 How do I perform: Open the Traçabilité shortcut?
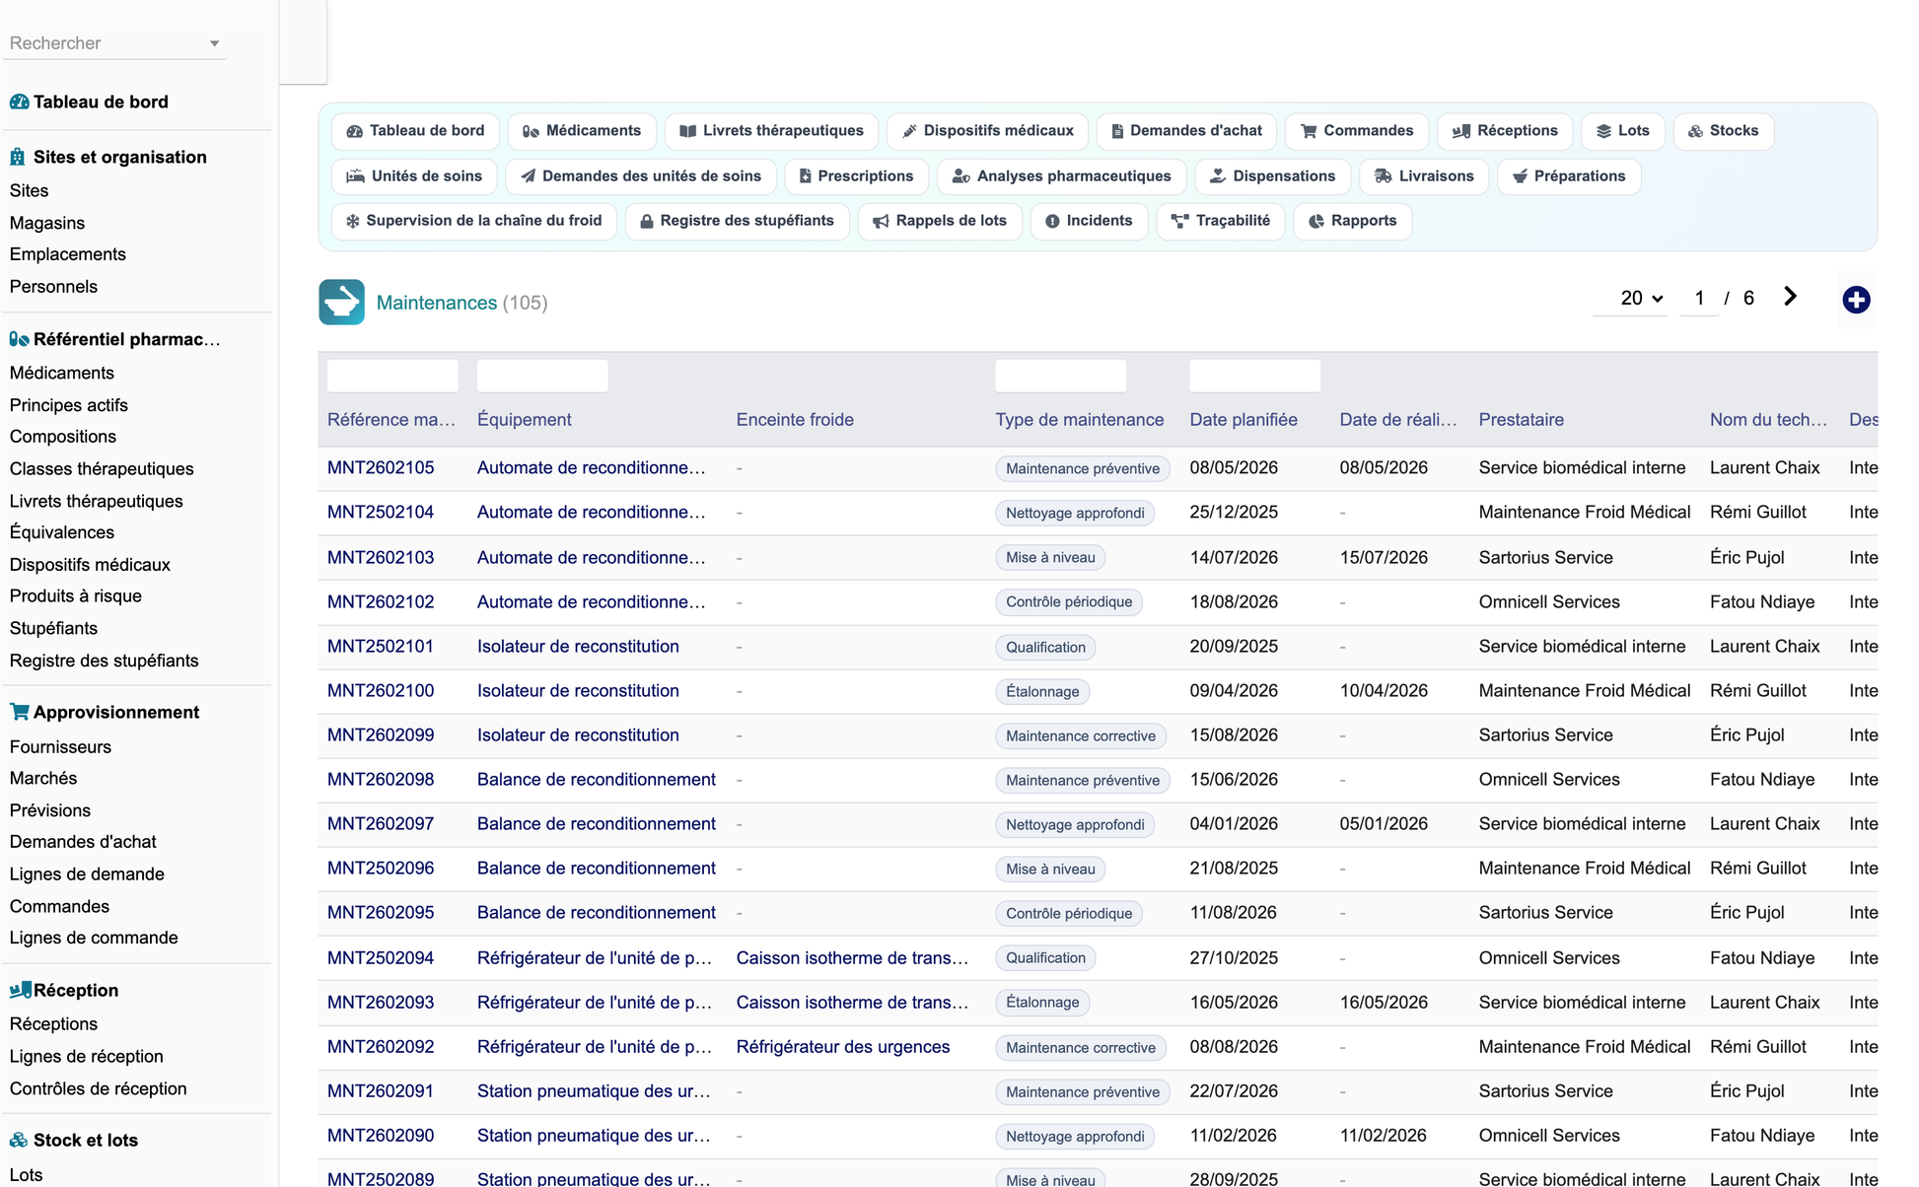1220,221
